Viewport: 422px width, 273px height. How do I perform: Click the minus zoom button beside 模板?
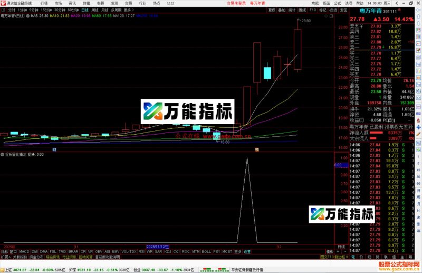(345, 251)
